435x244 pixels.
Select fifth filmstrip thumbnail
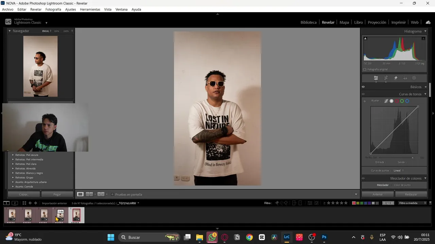coord(76,215)
